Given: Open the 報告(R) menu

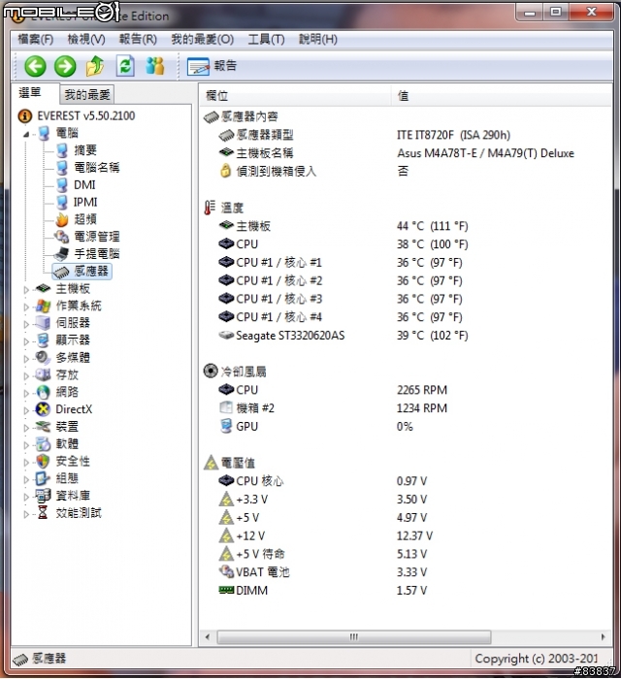Looking at the screenshot, I should pyautogui.click(x=138, y=40).
